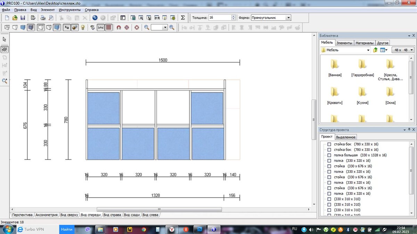Toggle the shading display icon
The height and width of the screenshot is (234, 417).
click(x=57, y=27)
